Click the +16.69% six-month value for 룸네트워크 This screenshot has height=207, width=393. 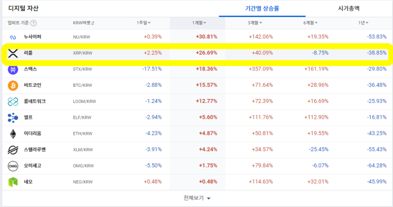click(318, 101)
